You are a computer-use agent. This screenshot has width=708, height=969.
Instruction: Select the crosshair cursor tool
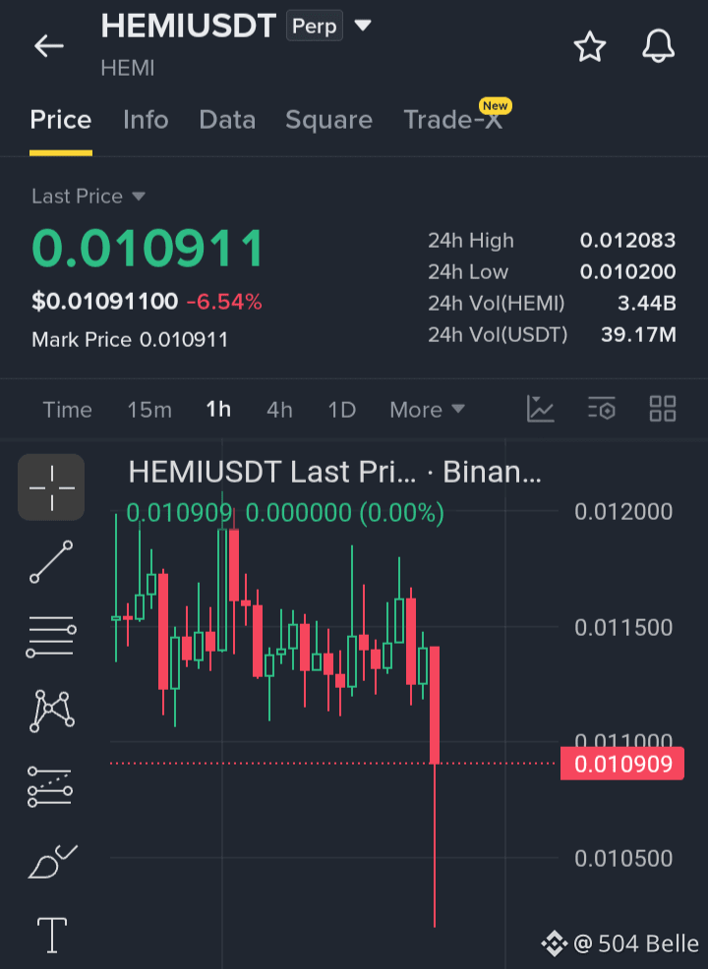point(51,487)
